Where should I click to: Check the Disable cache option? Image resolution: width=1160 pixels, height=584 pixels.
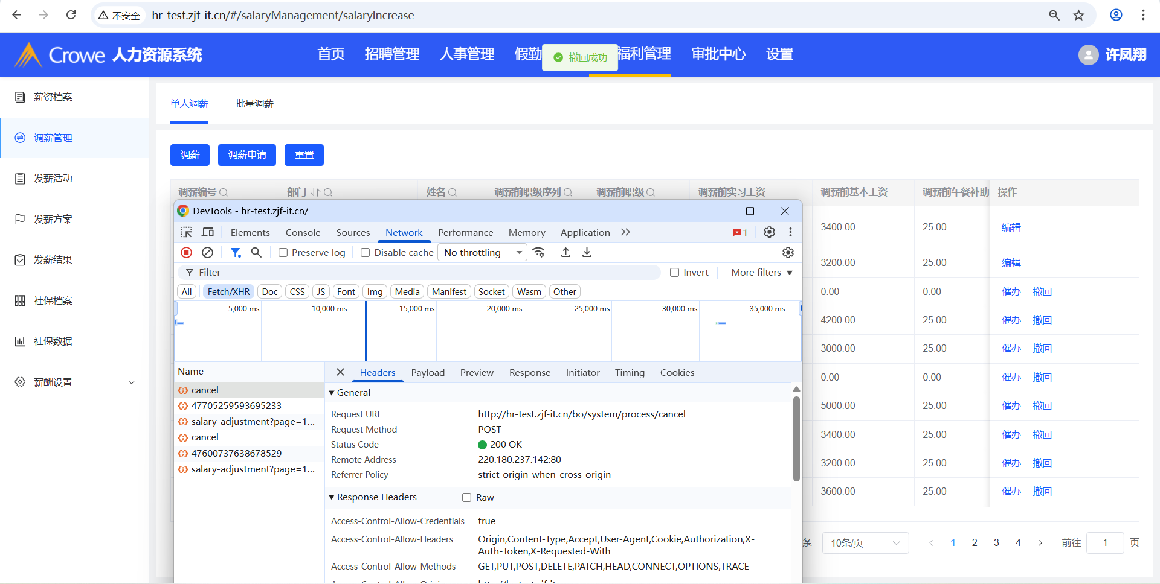[366, 253]
